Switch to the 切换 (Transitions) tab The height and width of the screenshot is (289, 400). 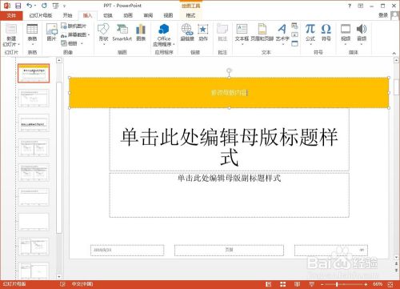coord(108,15)
